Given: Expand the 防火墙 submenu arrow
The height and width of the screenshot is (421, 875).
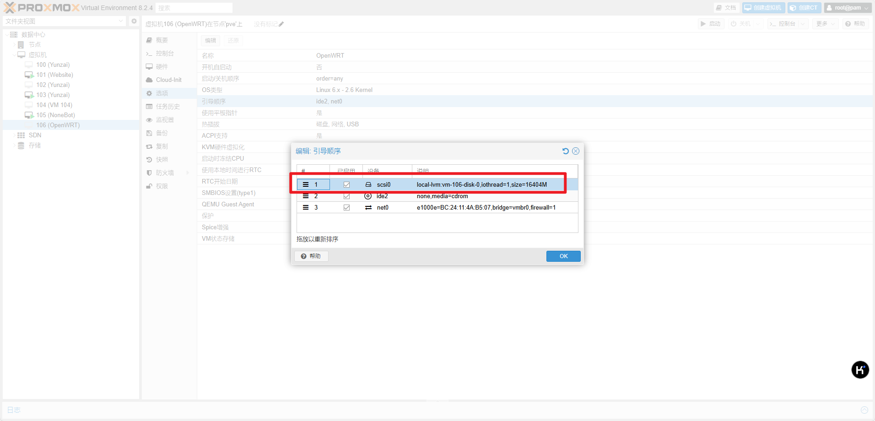Looking at the screenshot, I should (x=188, y=173).
